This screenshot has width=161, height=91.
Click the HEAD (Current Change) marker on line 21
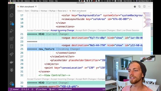85,34
